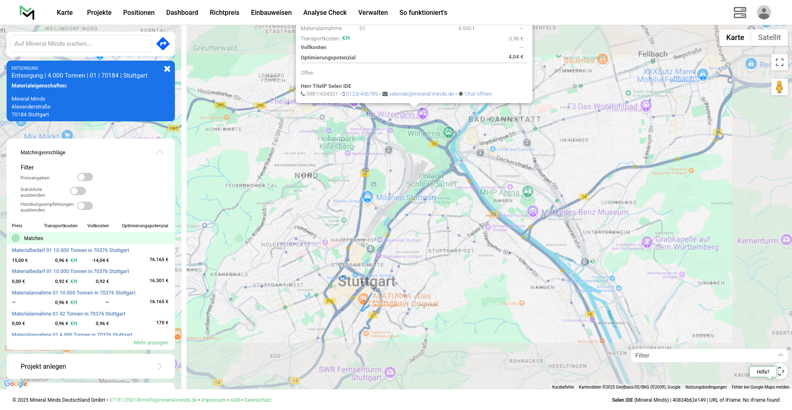This screenshot has width=792, height=410.
Task: Close the Entsorgung info card
Action: 167,69
